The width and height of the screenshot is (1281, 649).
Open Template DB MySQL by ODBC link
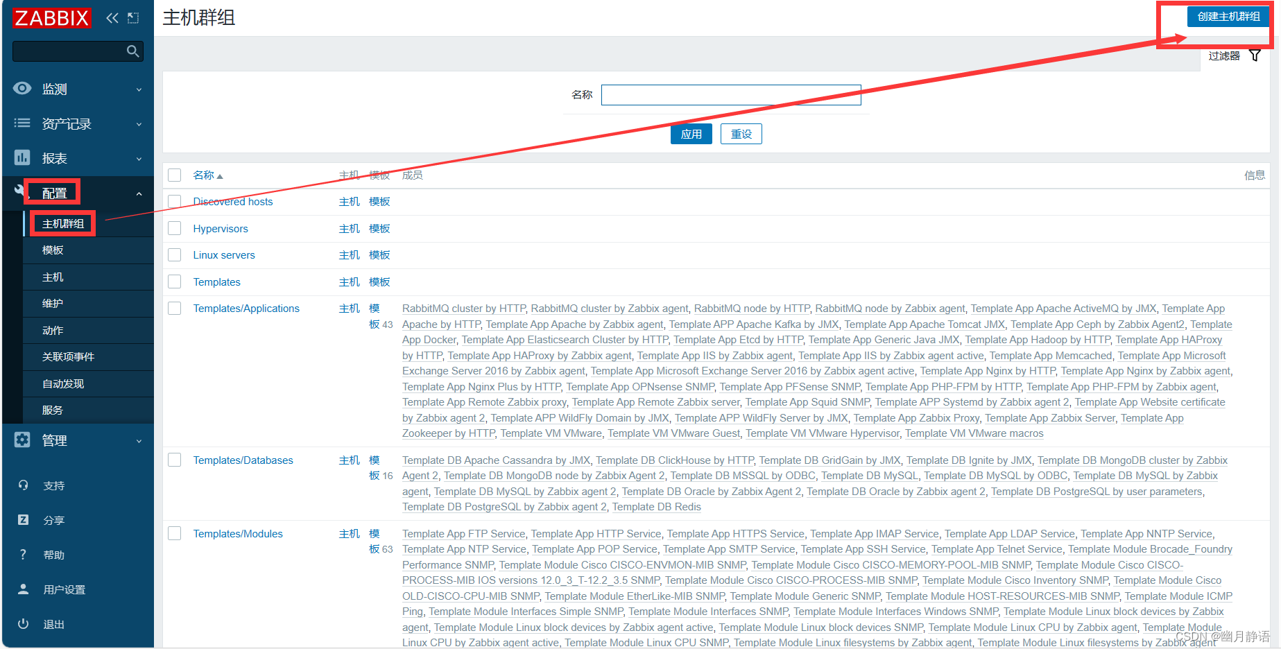point(996,476)
